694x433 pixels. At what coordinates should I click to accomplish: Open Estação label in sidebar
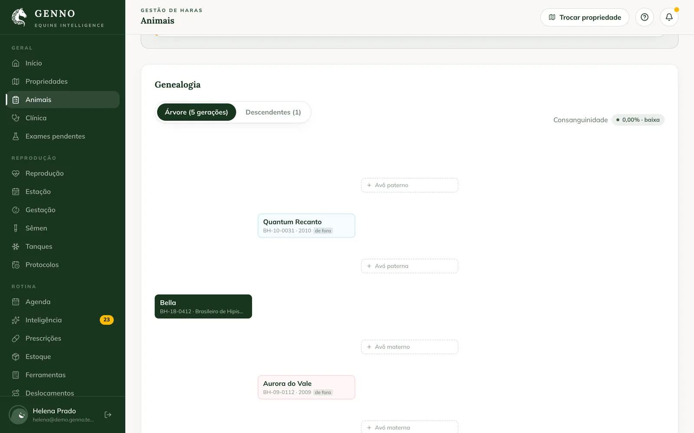point(38,191)
